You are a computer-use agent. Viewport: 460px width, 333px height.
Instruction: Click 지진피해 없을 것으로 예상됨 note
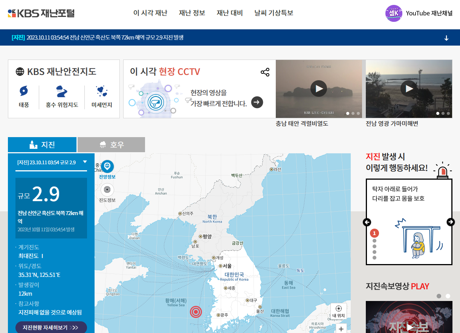pos(50,312)
